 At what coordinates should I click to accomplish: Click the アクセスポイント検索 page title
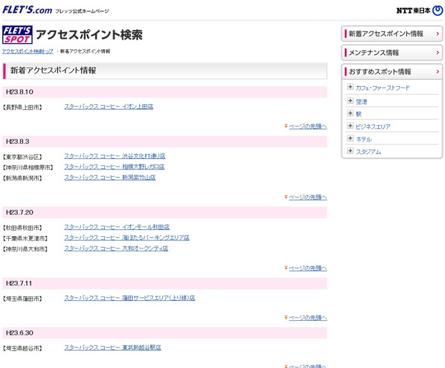click(x=89, y=35)
